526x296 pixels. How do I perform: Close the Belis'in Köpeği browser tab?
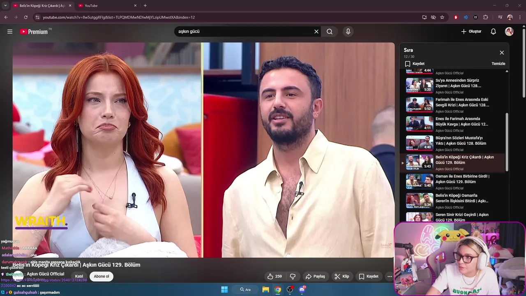tap(70, 6)
